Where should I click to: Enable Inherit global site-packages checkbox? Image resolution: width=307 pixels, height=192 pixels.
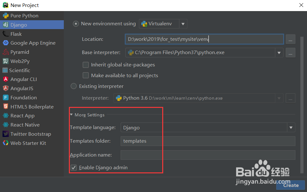click(x=86, y=65)
